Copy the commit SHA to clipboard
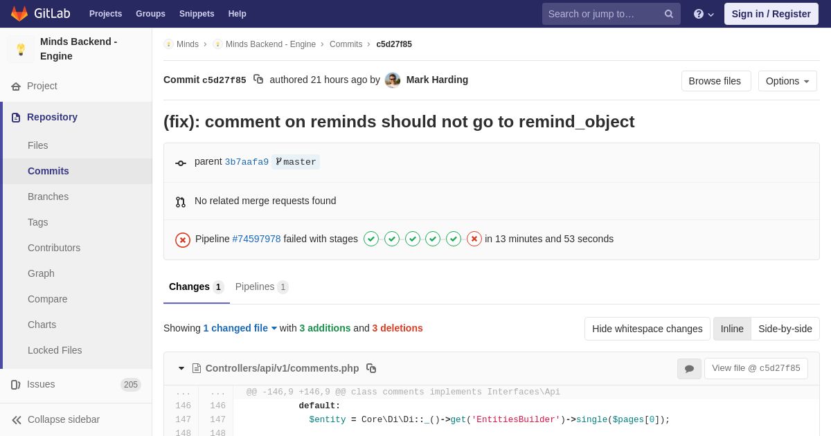The width and height of the screenshot is (831, 436). click(x=258, y=80)
